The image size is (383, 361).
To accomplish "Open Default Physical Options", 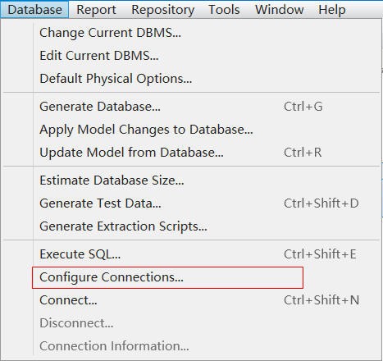I will (x=191, y=79).
